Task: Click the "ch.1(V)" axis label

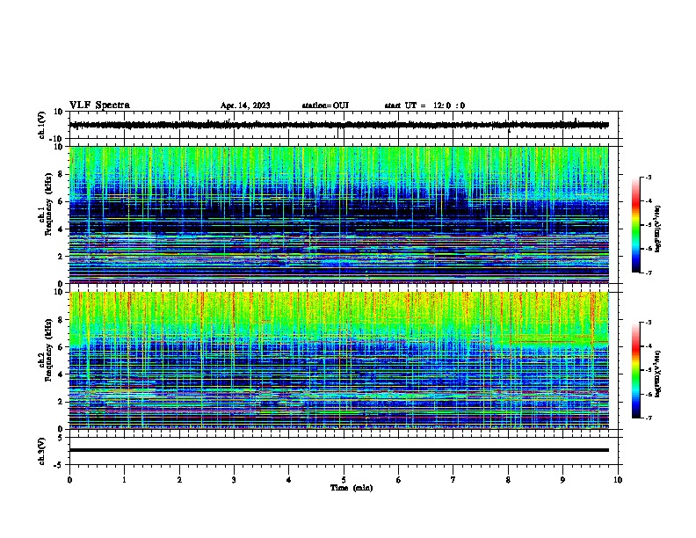Action: point(42,125)
